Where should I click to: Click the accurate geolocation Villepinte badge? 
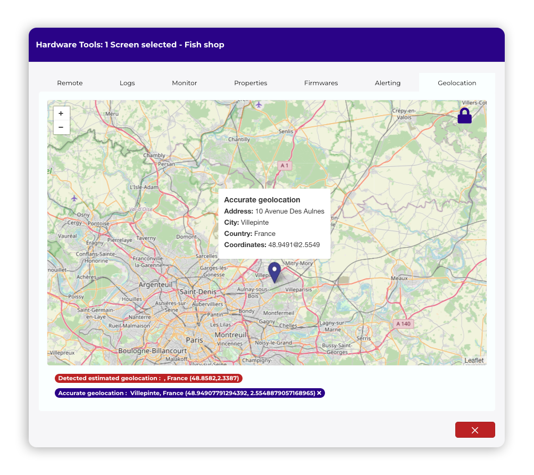click(186, 393)
